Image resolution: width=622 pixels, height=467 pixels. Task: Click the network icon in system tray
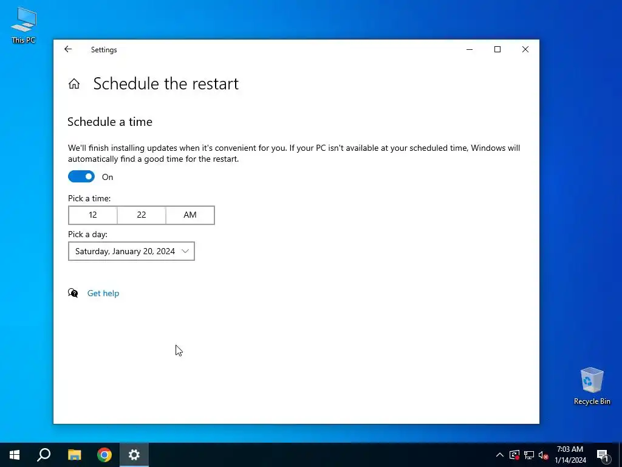pyautogui.click(x=529, y=455)
